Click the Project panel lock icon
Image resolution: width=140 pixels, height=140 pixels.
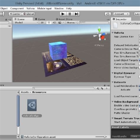(105, 85)
